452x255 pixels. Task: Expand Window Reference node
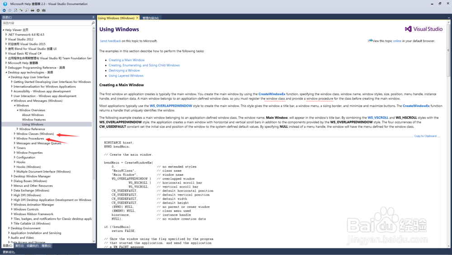point(18,129)
